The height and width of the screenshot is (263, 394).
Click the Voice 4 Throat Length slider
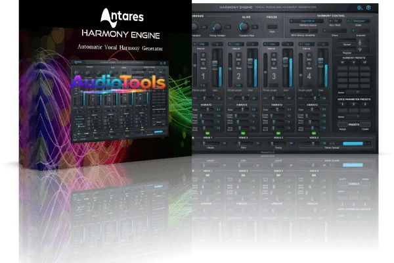tap(301, 70)
